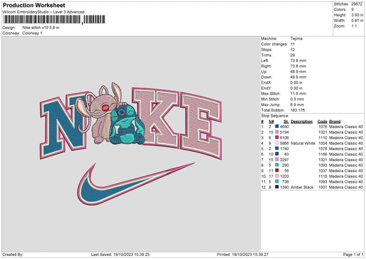Click the Brand column header

tap(335, 122)
